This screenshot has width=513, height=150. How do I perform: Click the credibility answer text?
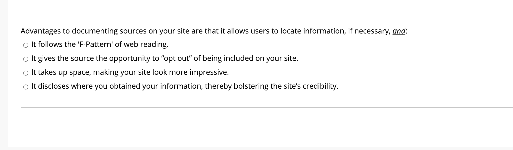[x=185, y=86]
